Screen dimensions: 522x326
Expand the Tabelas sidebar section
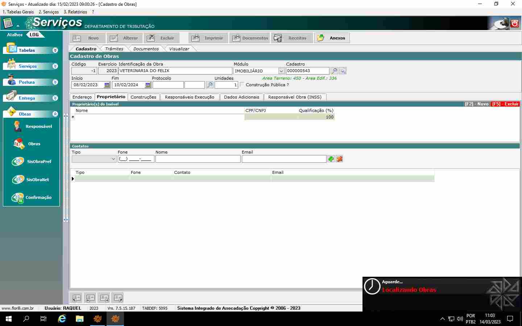pos(55,50)
